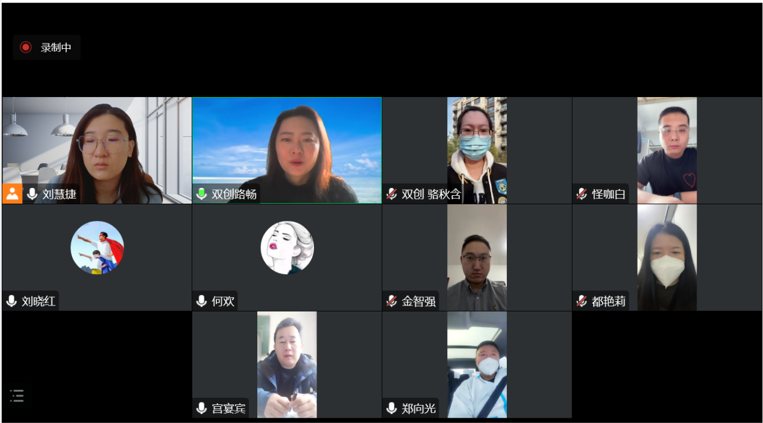This screenshot has width=763, height=423.
Task: Select 何欢's sketch portrait avatar
Action: [x=287, y=248]
